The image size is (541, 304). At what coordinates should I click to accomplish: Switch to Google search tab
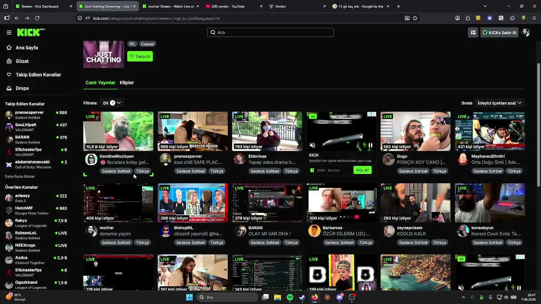pyautogui.click(x=361, y=6)
